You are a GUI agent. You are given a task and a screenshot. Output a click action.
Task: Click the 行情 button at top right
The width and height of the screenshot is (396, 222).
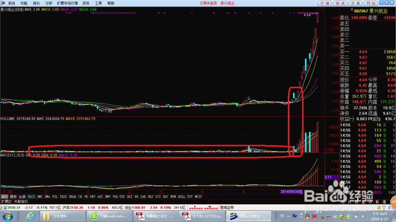click(325, 3)
